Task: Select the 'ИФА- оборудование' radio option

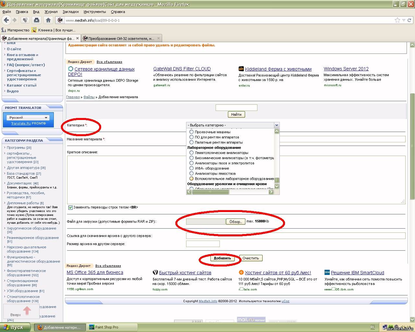Action: coord(191,168)
